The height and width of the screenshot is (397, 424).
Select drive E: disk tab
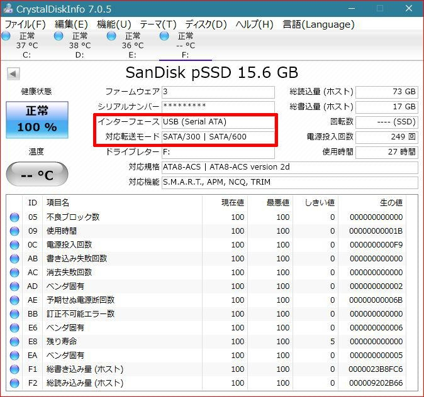(x=133, y=45)
